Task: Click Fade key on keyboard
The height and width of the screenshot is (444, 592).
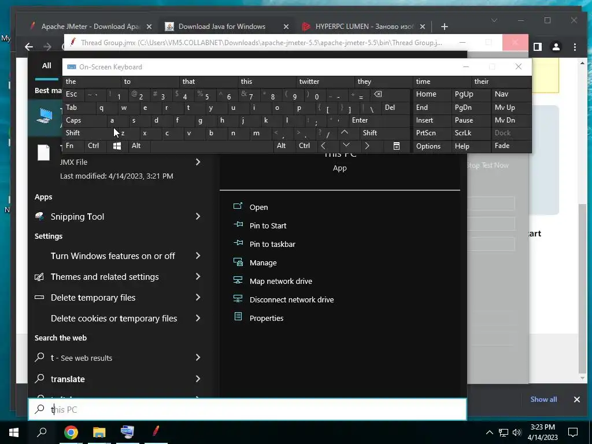Action: 502,146
